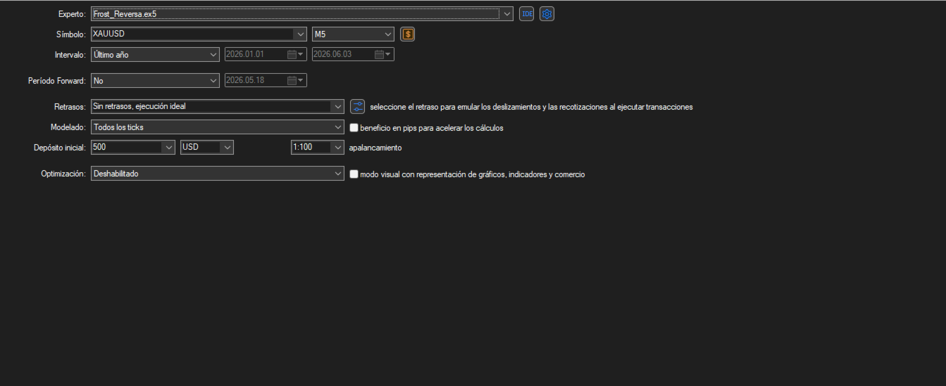Open the Optimización Deshabilitado dropdown

click(x=338, y=174)
